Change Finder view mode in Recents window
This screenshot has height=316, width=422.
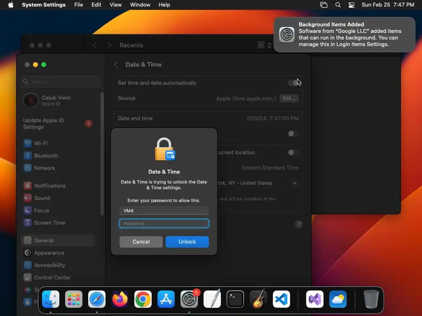[265, 45]
